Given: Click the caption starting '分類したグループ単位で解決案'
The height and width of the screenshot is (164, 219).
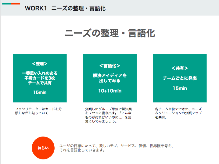Looking at the screenshot, I should tap(108, 115).
